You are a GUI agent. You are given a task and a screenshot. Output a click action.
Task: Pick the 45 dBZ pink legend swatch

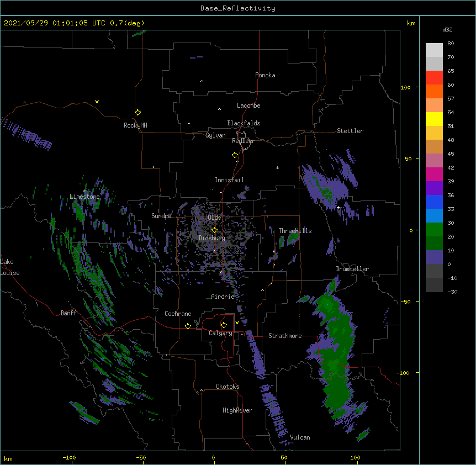(434, 160)
